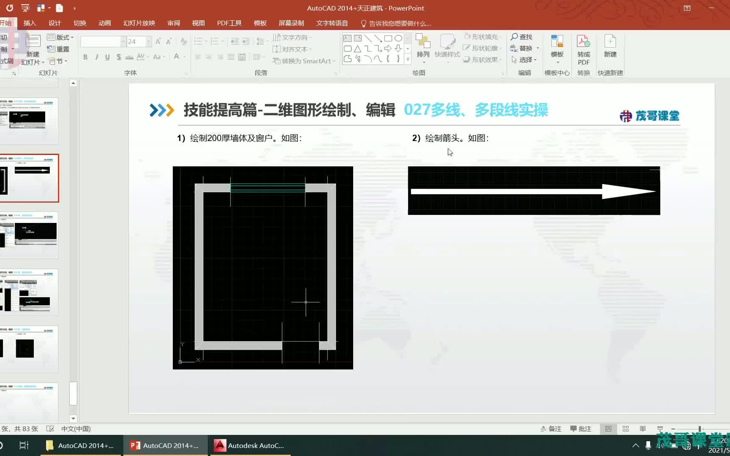
Task: Open the font size dropdown
Action: tap(148, 41)
